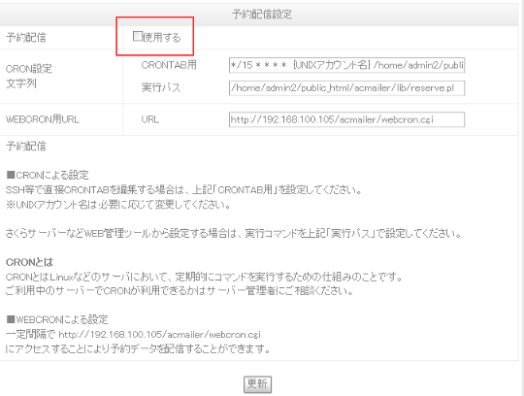Click the WEBCRON用URL row label

click(43, 119)
